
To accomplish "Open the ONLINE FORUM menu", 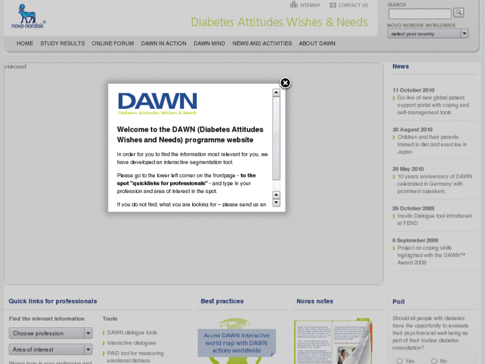I will click(113, 43).
